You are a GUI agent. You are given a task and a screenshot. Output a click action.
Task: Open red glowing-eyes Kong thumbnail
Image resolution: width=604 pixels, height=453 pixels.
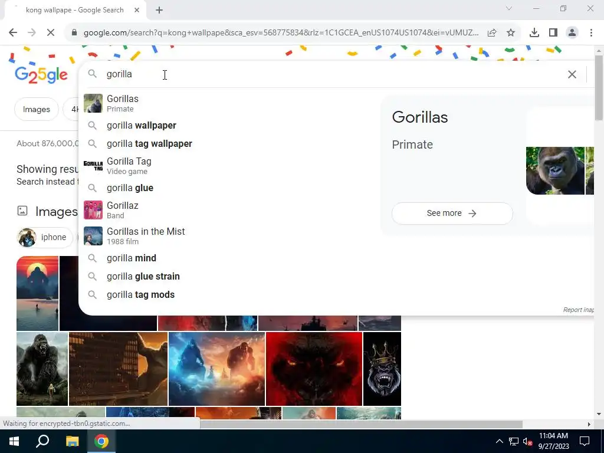[314, 369]
